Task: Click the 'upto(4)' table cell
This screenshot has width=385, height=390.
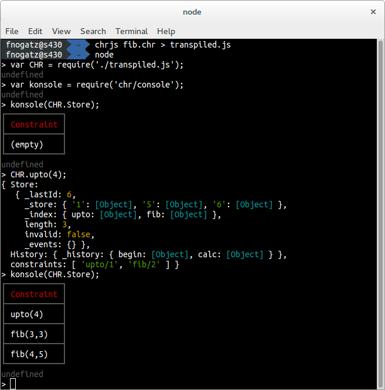Action: coord(34,314)
